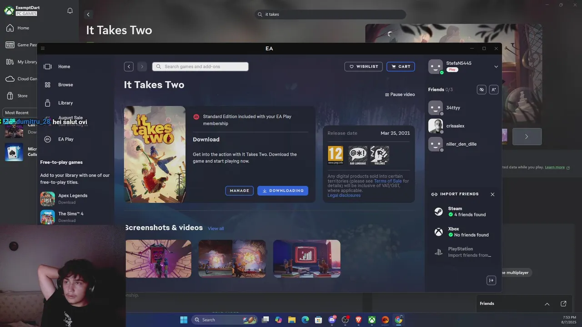Click the Browse grid icon
The width and height of the screenshot is (582, 327).
[x=47, y=85]
